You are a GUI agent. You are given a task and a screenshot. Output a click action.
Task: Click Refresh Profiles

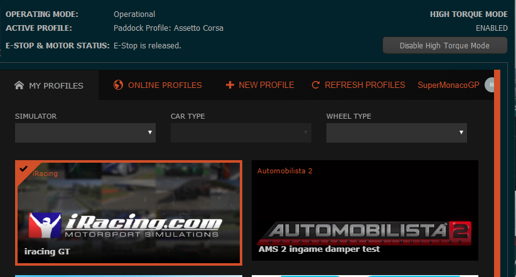(x=358, y=85)
